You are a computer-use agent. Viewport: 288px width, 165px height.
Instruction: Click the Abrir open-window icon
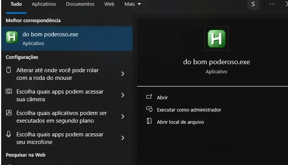pyautogui.click(x=149, y=97)
